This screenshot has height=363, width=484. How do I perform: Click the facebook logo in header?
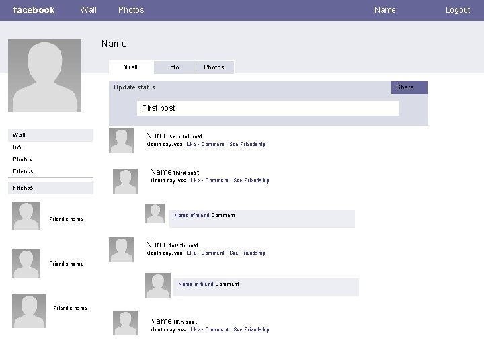pos(34,10)
